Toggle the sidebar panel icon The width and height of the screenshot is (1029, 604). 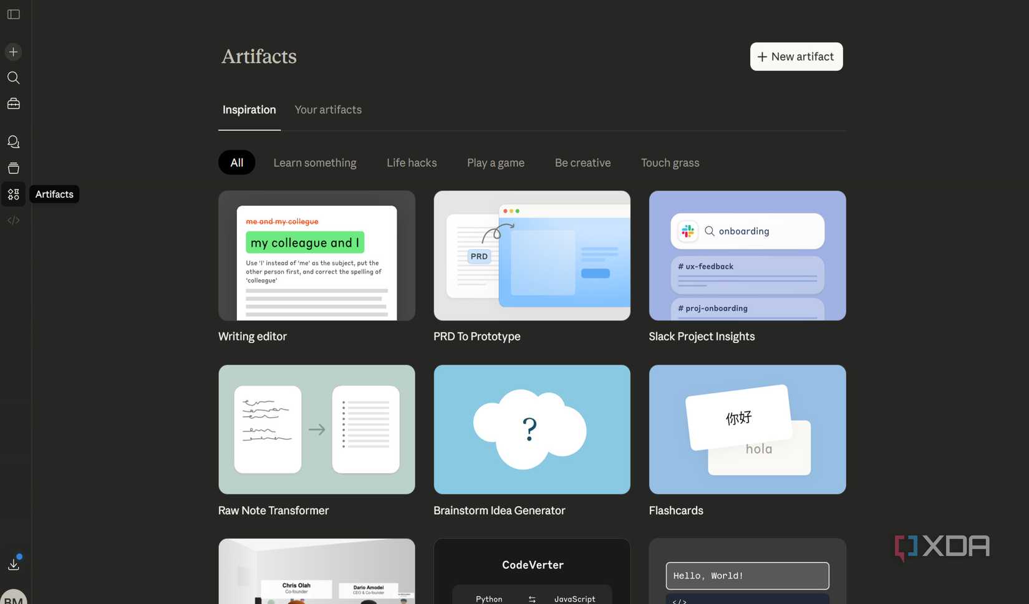(x=14, y=14)
